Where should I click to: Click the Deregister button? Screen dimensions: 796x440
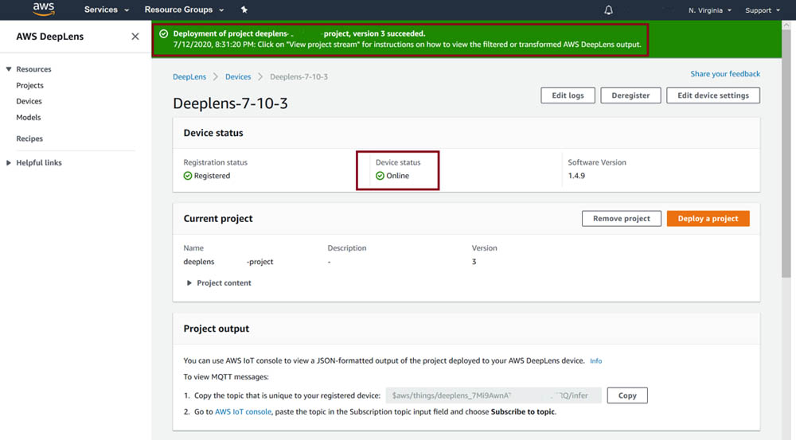(630, 95)
